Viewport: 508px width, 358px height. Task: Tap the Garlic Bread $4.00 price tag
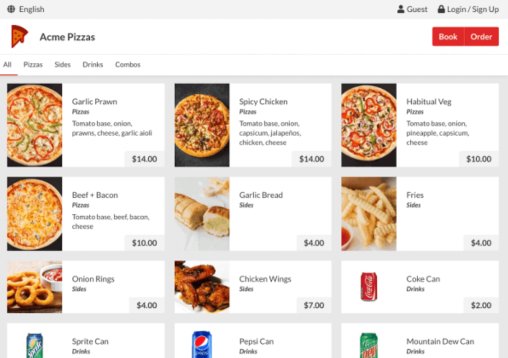pyautogui.click(x=314, y=243)
